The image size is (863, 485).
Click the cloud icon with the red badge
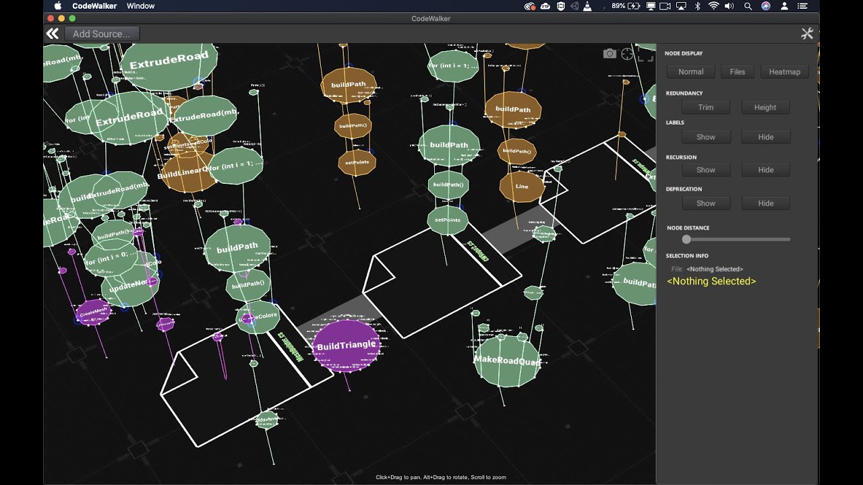point(530,6)
